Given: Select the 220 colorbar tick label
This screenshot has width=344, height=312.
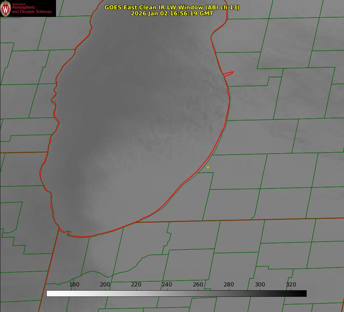Looking at the screenshot, I should tap(136, 285).
